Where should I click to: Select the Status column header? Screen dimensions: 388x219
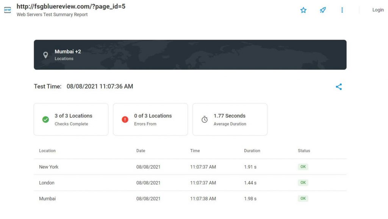[304, 151]
